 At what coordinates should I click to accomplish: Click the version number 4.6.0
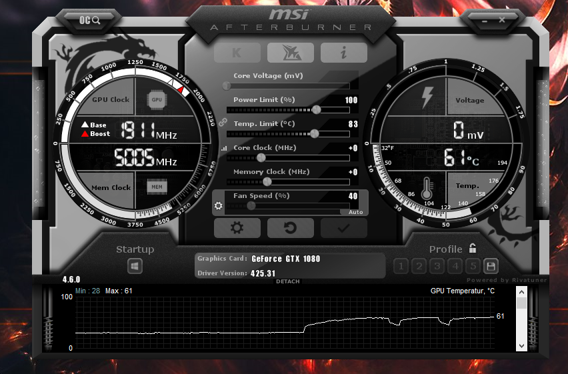pos(71,279)
